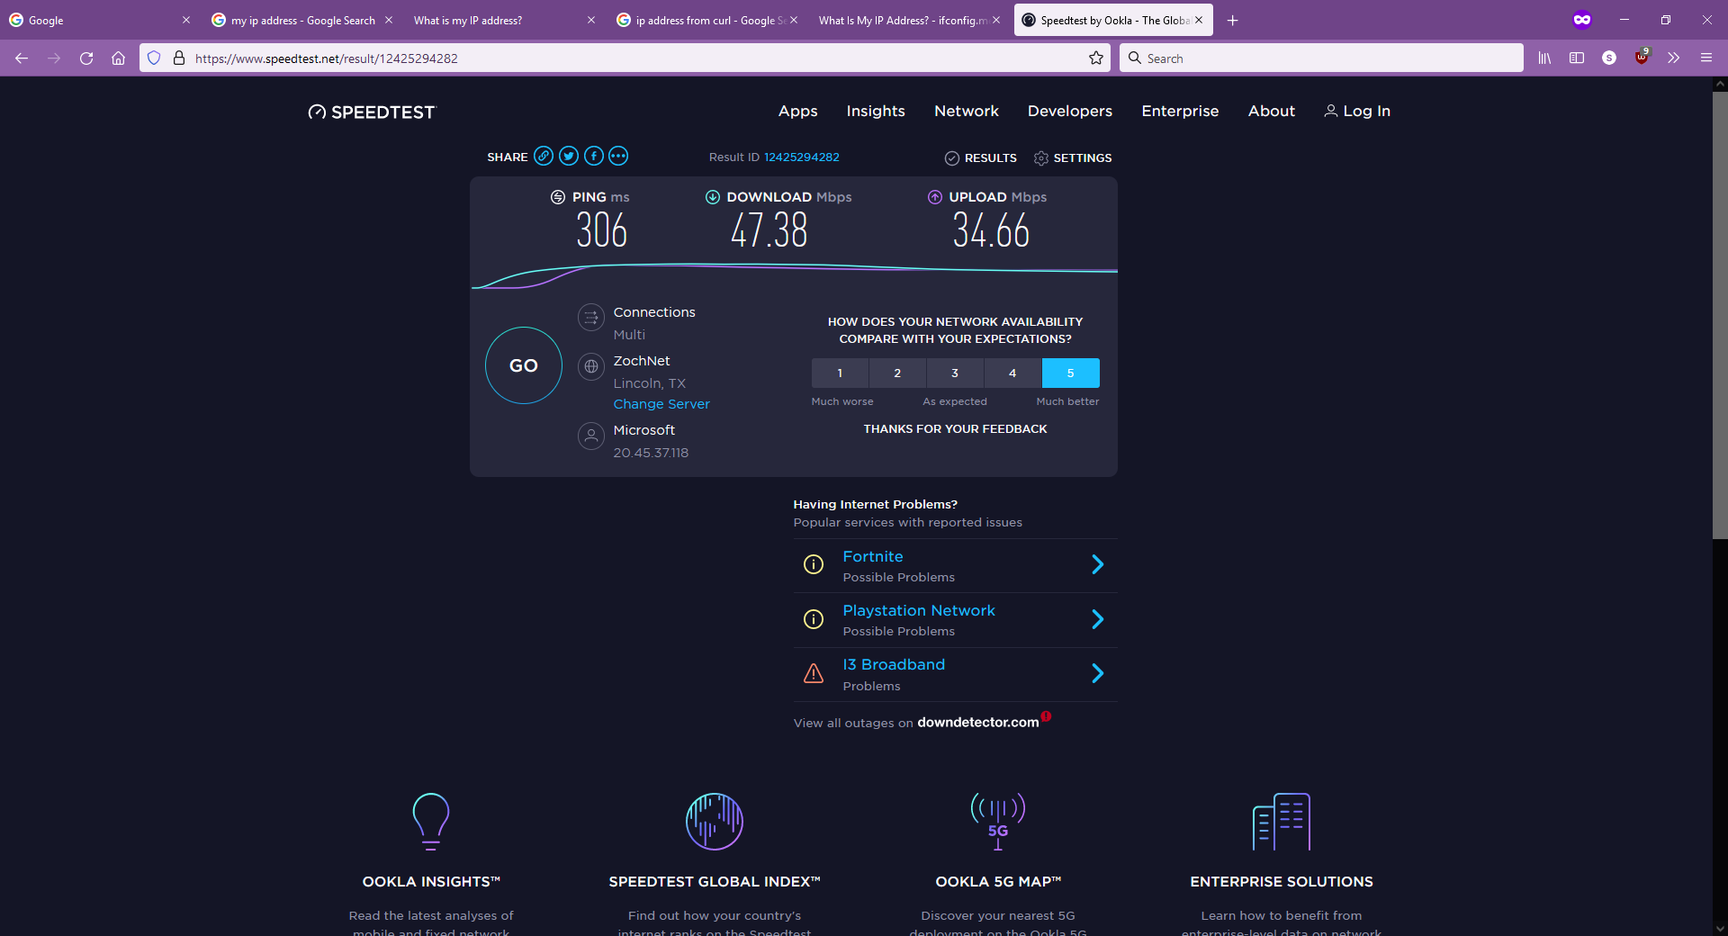The height and width of the screenshot is (936, 1728).
Task: Open result ID 12425294282 link
Action: pyautogui.click(x=801, y=157)
